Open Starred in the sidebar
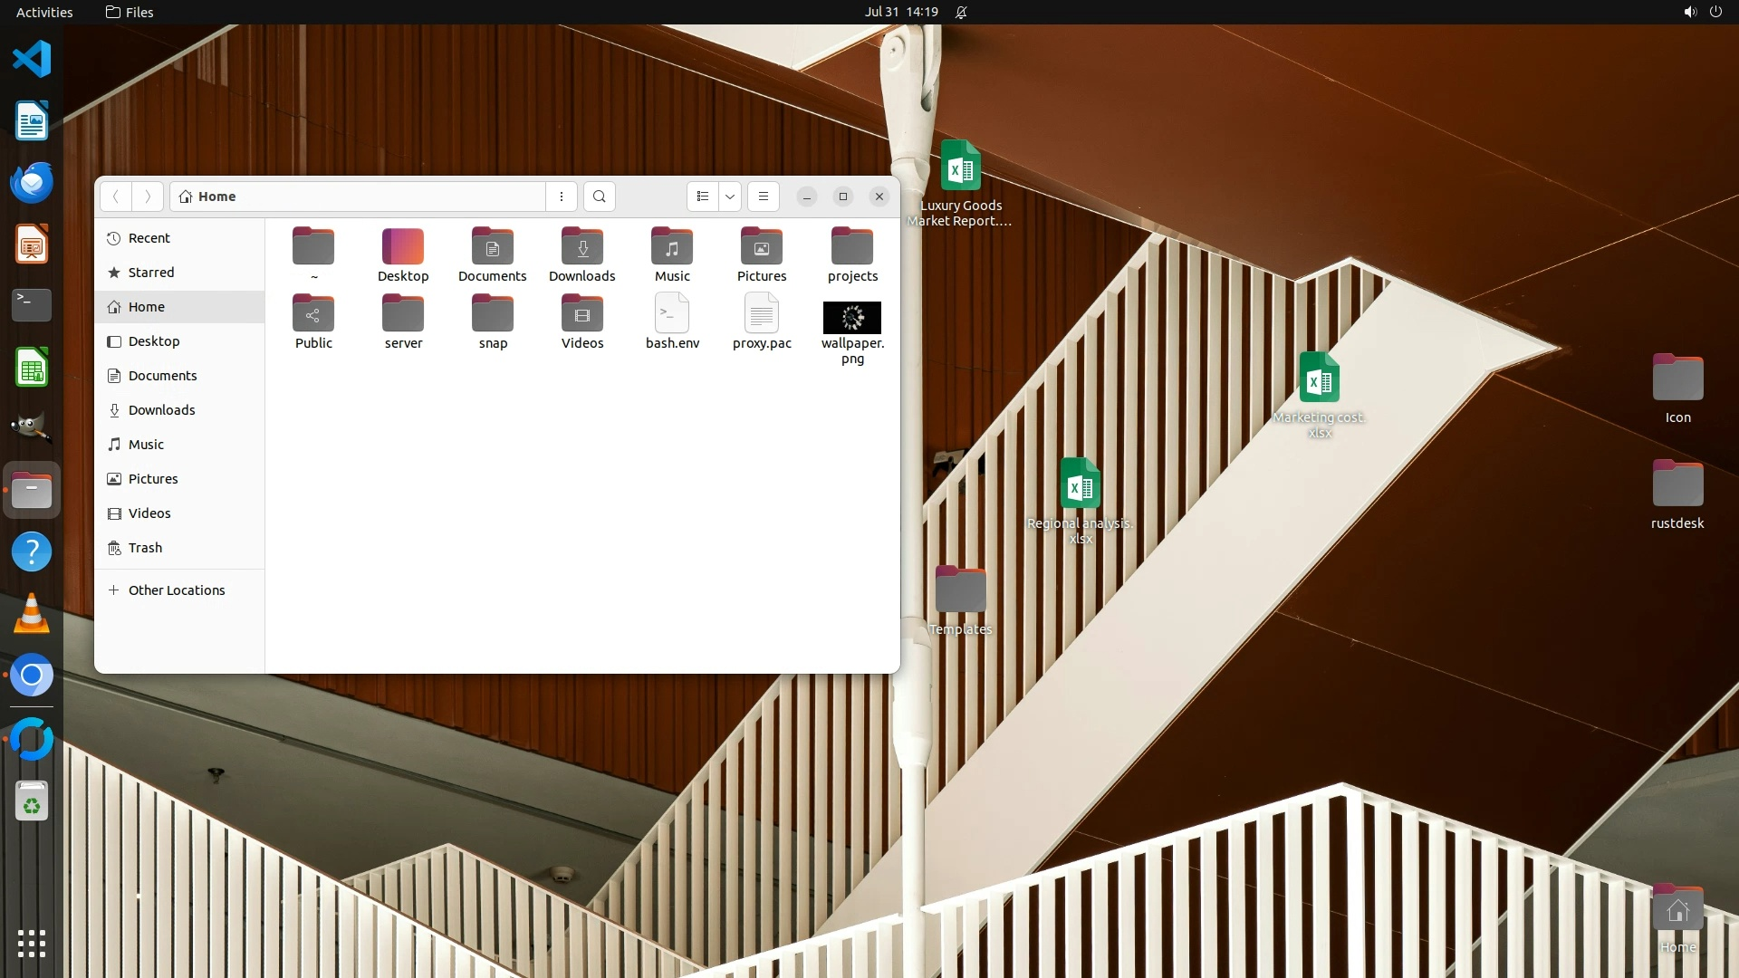This screenshot has height=978, width=1739. pyautogui.click(x=150, y=273)
